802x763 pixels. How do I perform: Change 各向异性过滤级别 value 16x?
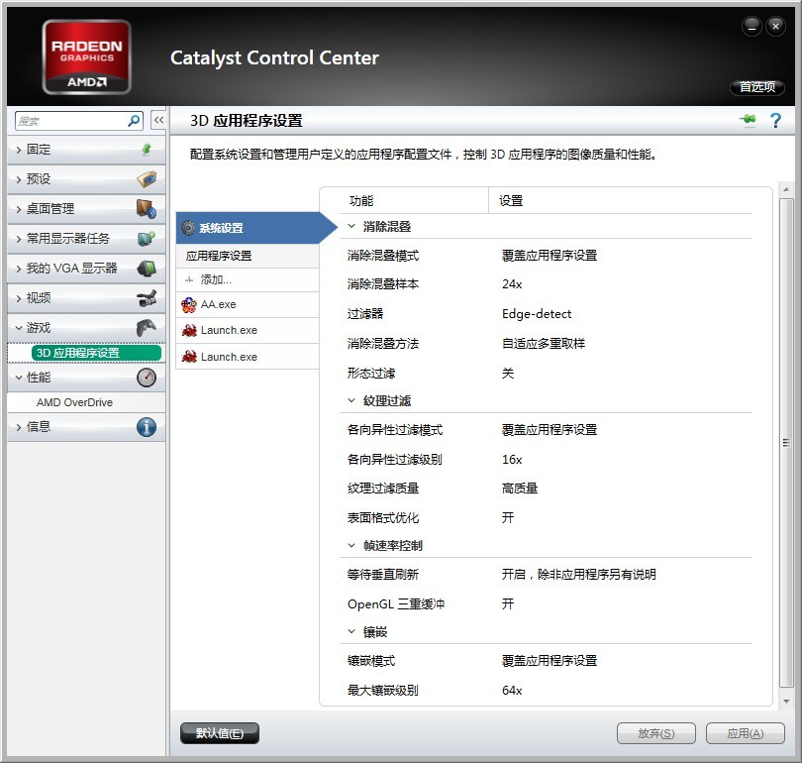512,460
